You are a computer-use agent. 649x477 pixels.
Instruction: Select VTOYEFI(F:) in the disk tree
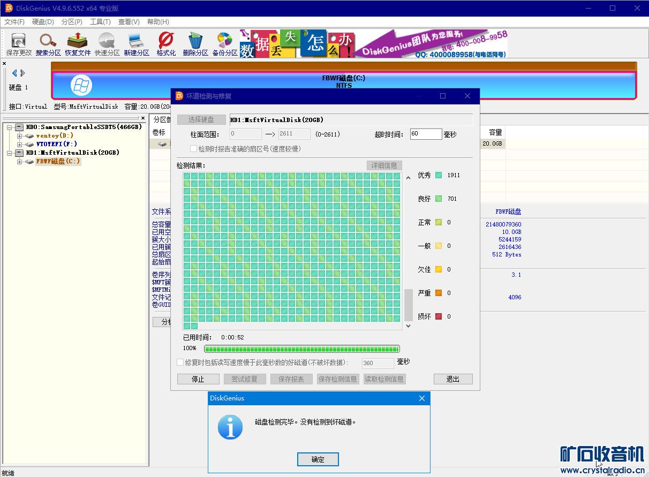57,145
